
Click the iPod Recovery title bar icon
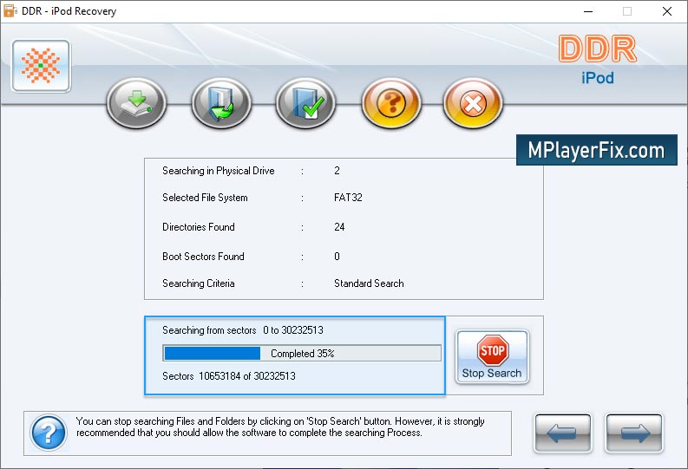tap(10, 11)
